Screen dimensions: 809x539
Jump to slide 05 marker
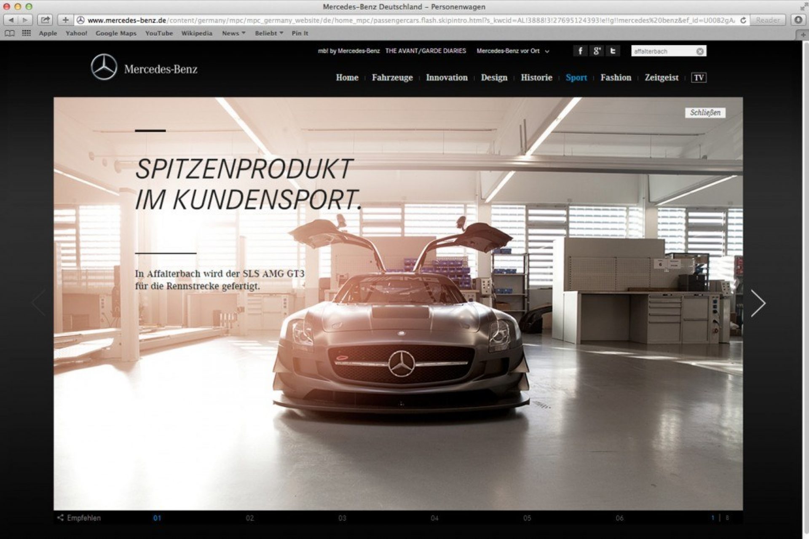[x=527, y=518]
